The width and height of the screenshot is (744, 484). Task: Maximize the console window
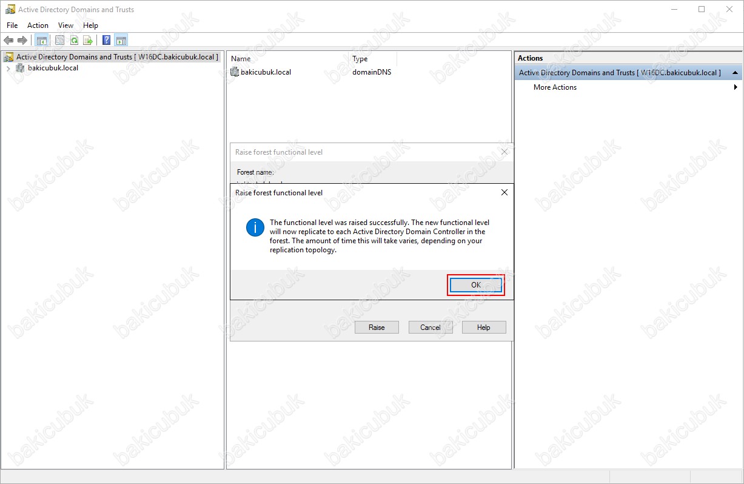point(702,9)
